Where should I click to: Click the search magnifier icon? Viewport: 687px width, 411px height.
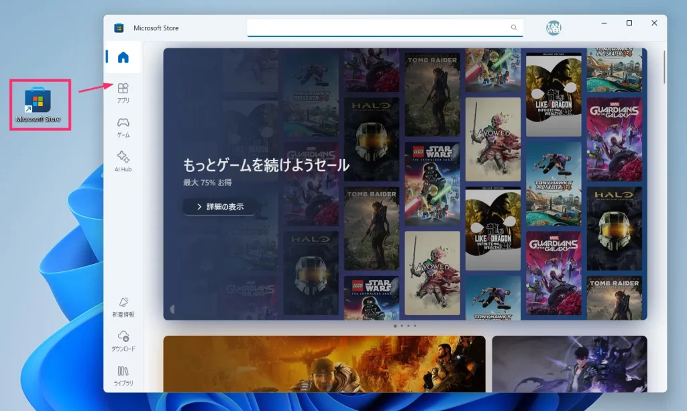click(x=513, y=28)
